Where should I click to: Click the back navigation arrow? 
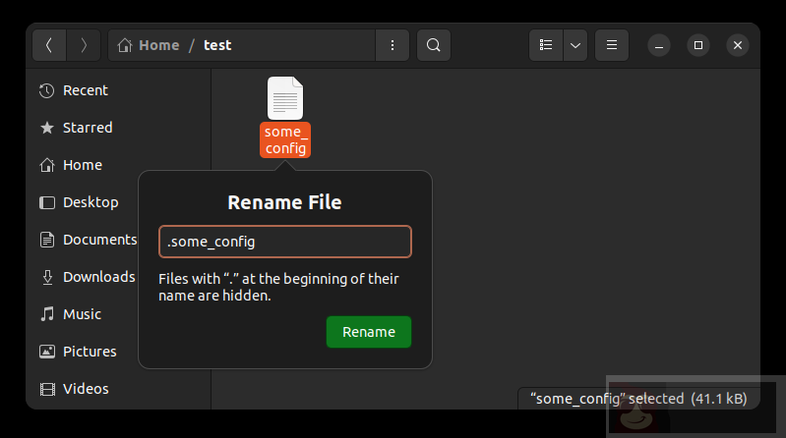click(x=49, y=45)
